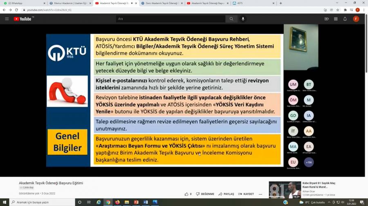Open Chrome's three-dot menu
Image resolution: width=368 pixels, height=206 pixels.
364,10
